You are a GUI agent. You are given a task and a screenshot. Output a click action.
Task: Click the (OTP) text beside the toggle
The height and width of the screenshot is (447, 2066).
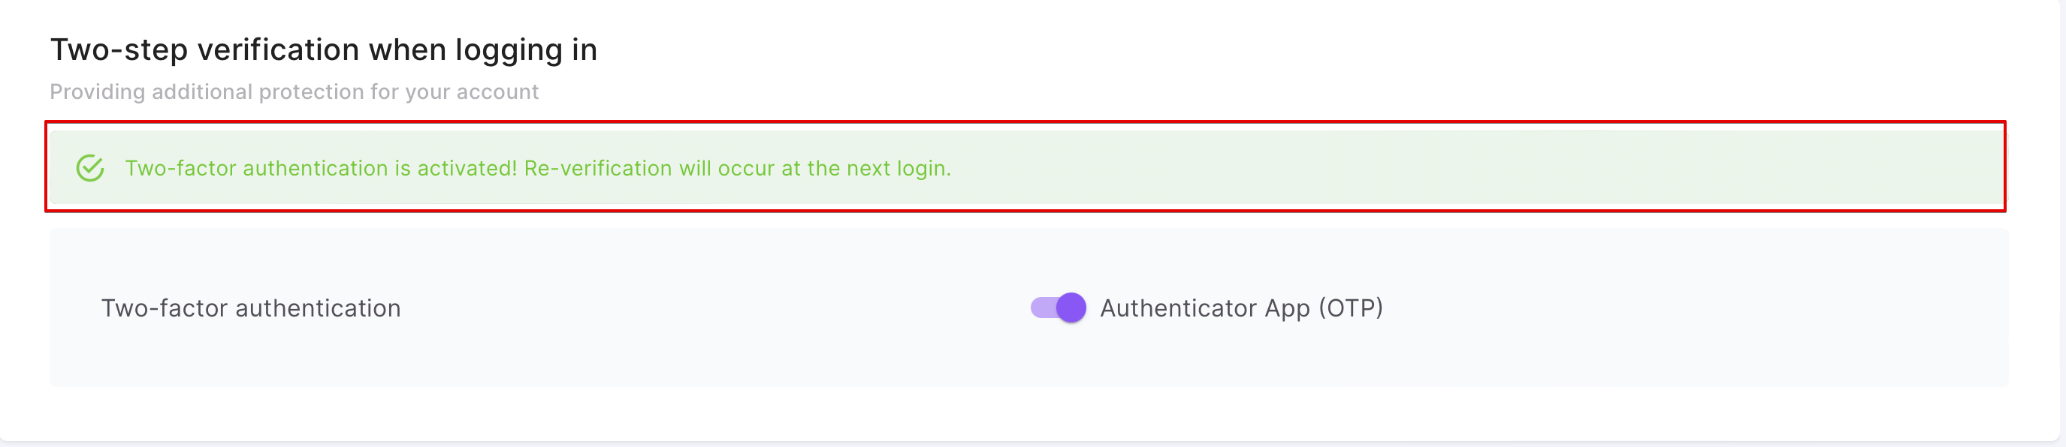(1352, 307)
